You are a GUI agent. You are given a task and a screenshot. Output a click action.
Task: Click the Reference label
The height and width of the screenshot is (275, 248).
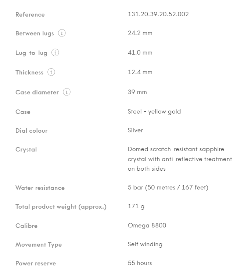[x=30, y=15]
